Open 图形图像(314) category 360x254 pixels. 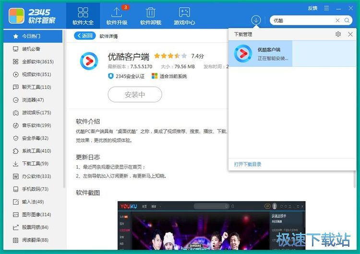click(x=33, y=215)
